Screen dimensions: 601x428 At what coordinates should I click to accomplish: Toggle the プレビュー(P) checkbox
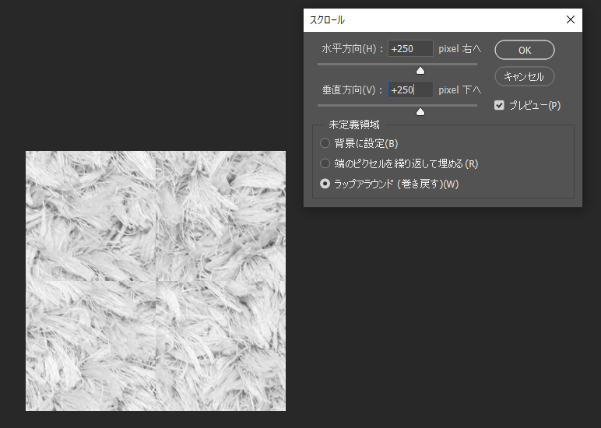[499, 105]
